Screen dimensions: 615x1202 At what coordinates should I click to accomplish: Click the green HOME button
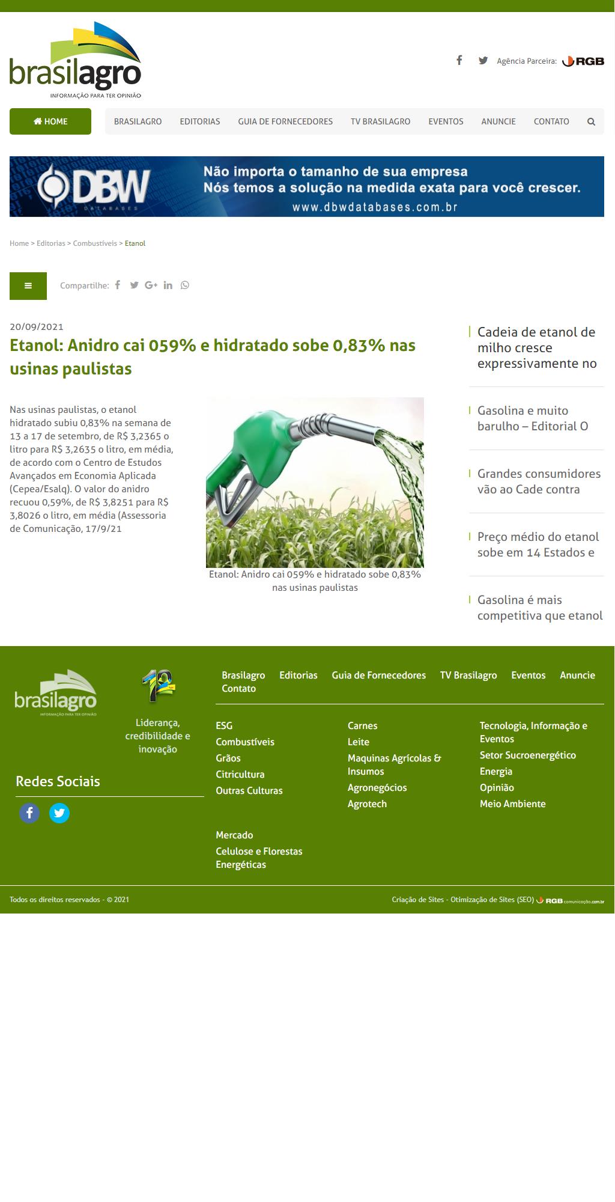50,121
